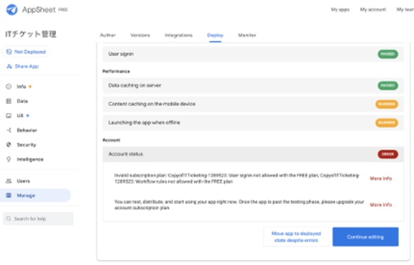Click the UX screen icon

click(9, 116)
